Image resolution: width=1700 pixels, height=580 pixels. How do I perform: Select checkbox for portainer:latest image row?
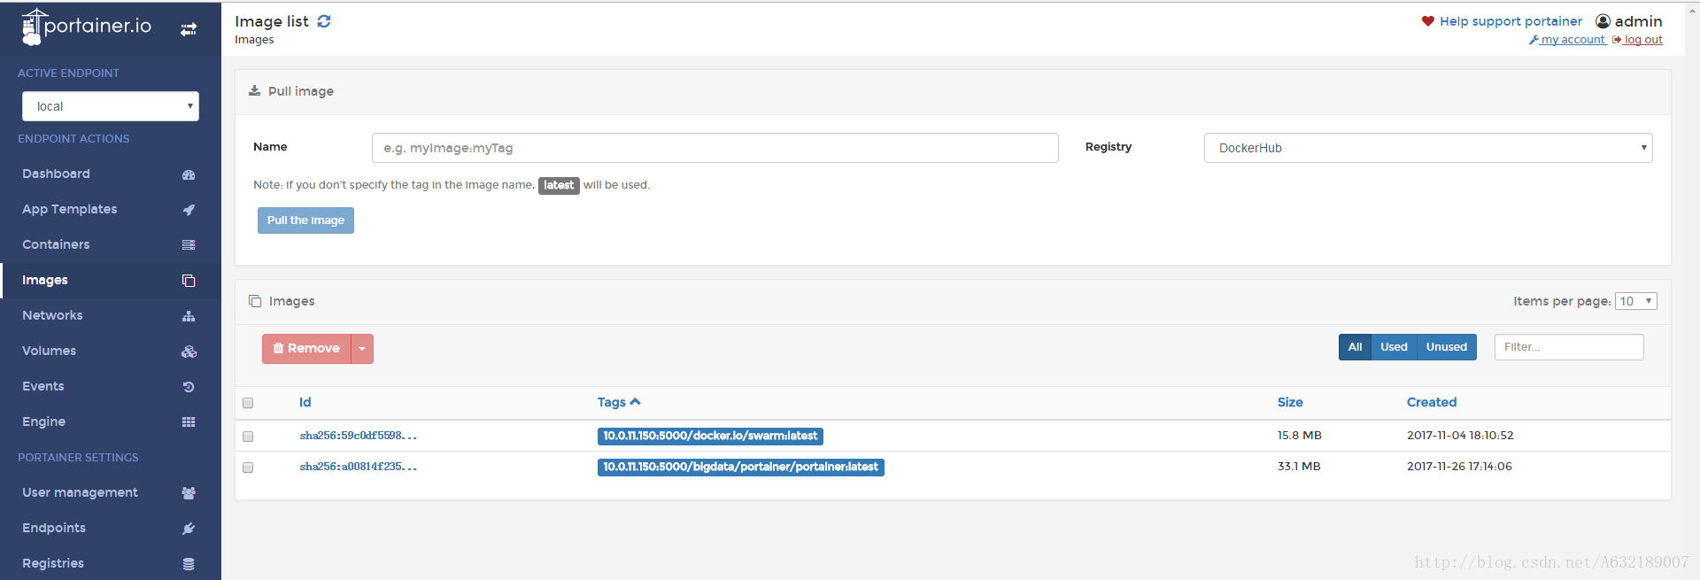248,468
